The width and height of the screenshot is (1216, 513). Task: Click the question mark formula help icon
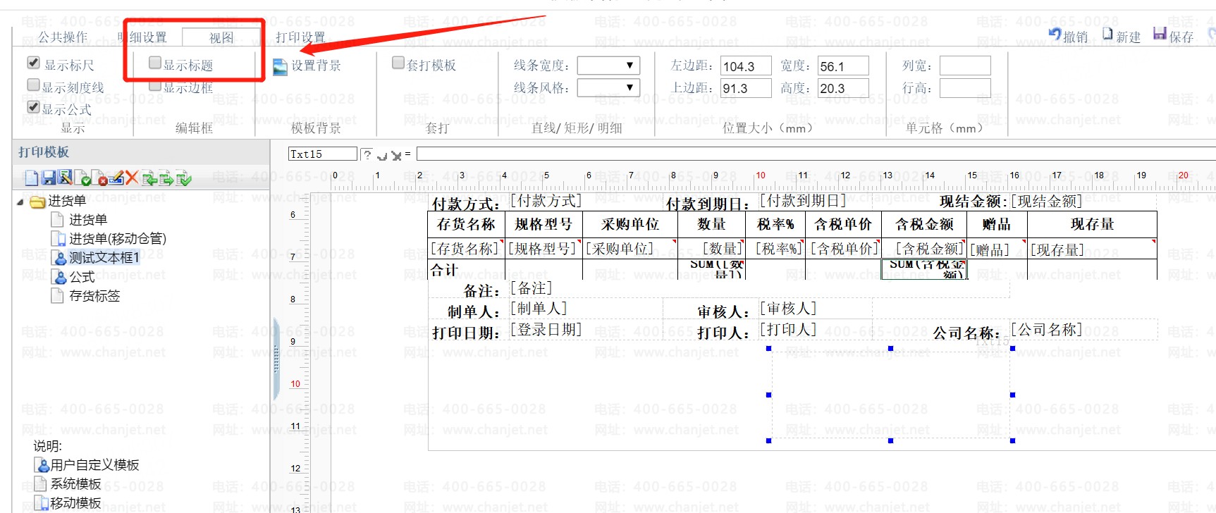click(x=367, y=155)
